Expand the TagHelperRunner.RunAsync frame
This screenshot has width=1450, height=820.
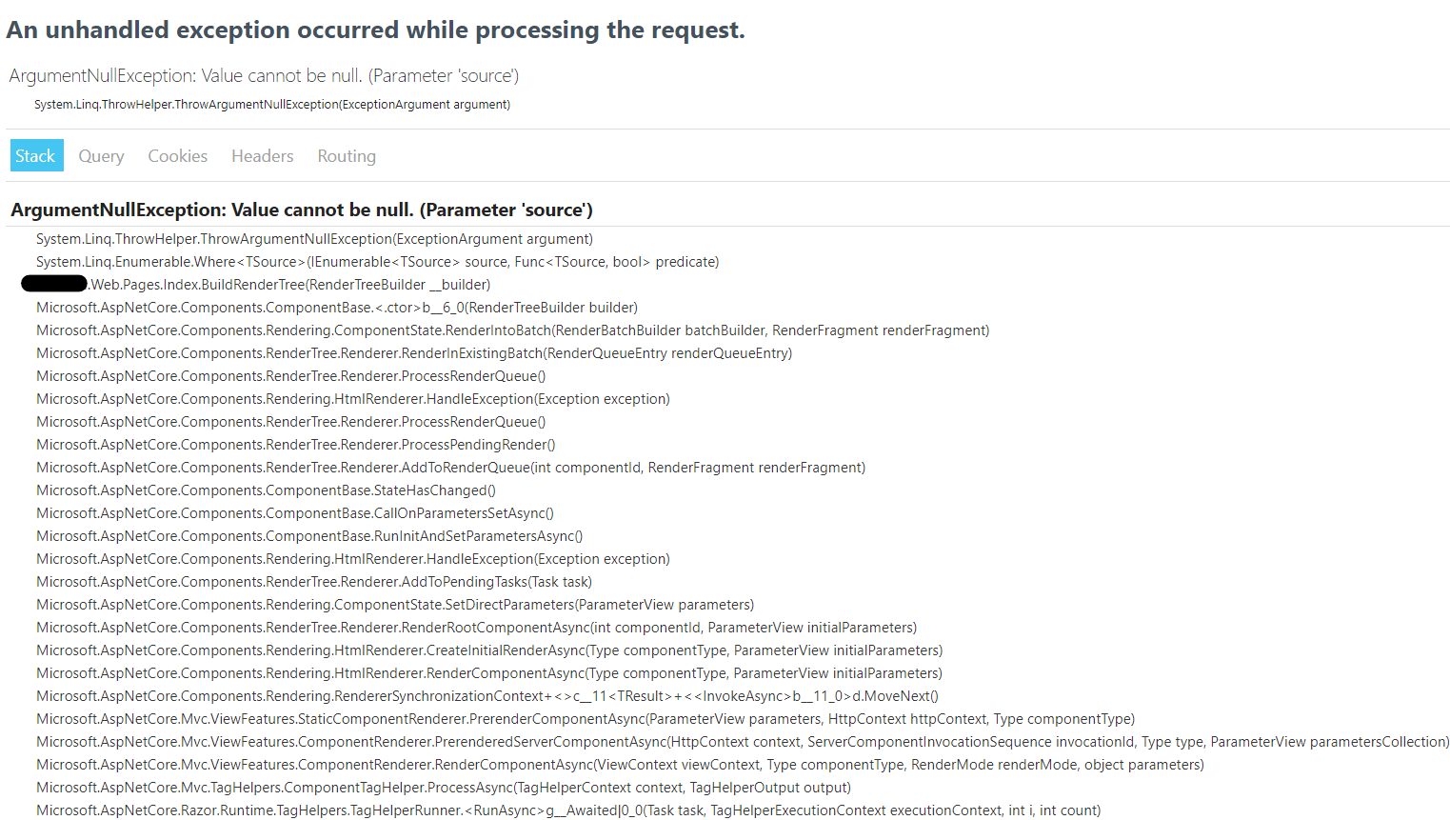tap(566, 810)
